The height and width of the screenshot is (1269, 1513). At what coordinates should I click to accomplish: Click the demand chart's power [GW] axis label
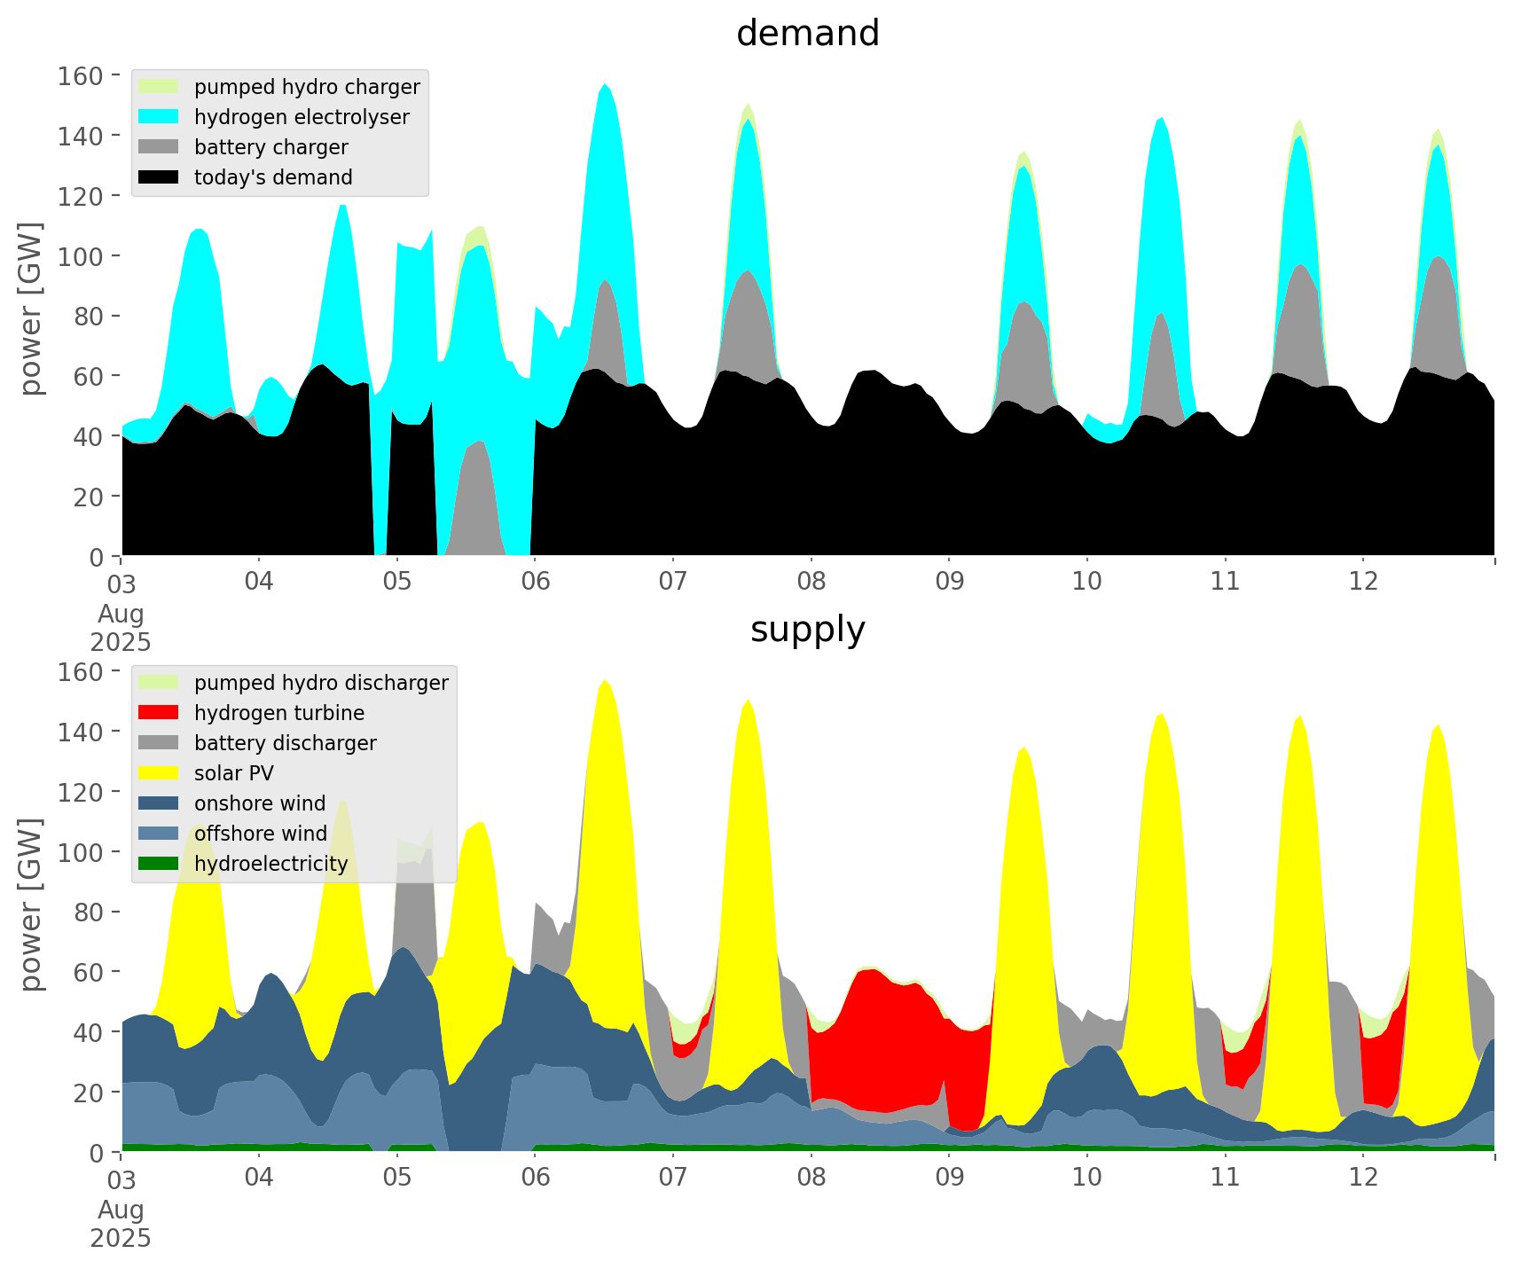click(31, 309)
